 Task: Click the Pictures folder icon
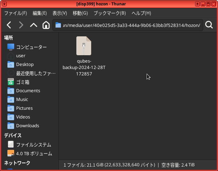(x=11, y=108)
